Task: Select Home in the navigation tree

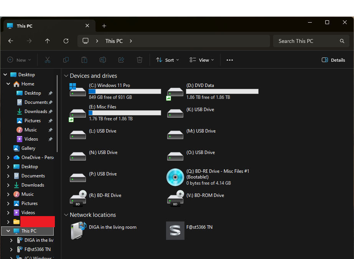Action: (x=28, y=84)
